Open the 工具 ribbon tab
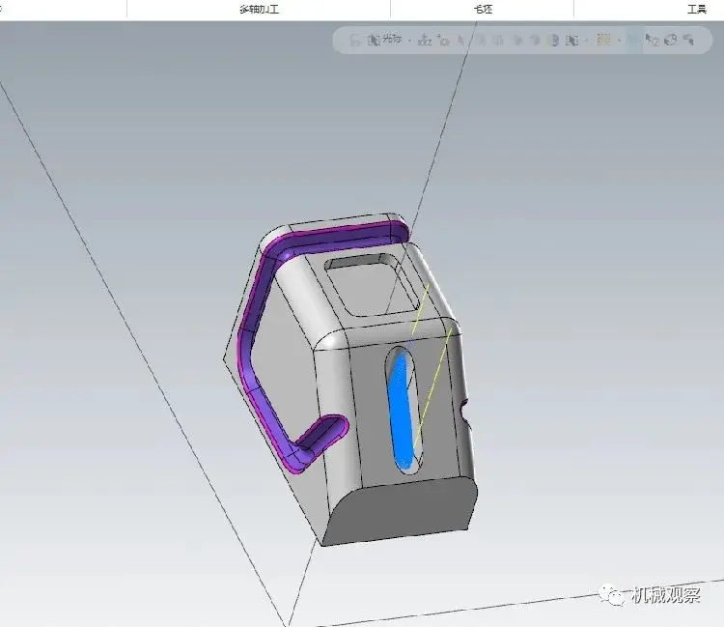 click(x=697, y=10)
